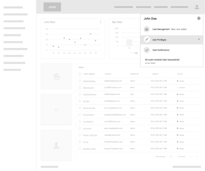
Task: Open the Benedita Tavares user link
Action: coord(90,149)
